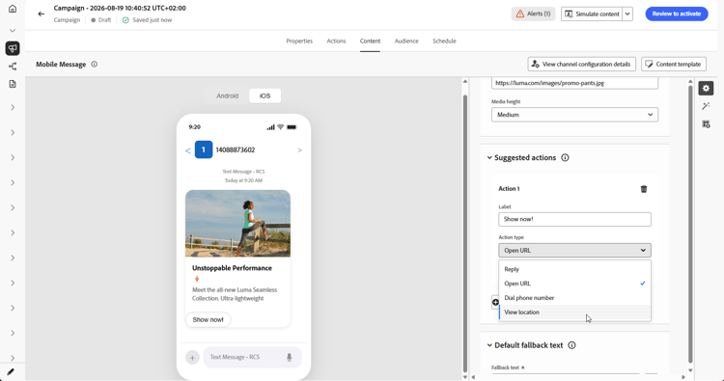The image size is (724, 381).
Task: Click the info icon next to Mobile Message
Action: tap(95, 64)
